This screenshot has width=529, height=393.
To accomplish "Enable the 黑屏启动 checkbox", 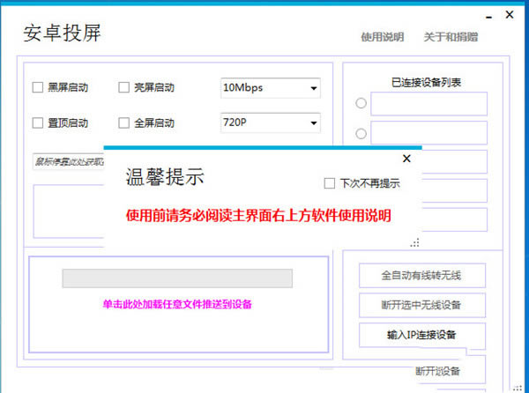I will point(38,87).
